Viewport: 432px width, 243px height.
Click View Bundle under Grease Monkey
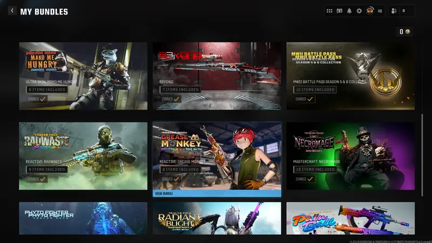pos(217,193)
